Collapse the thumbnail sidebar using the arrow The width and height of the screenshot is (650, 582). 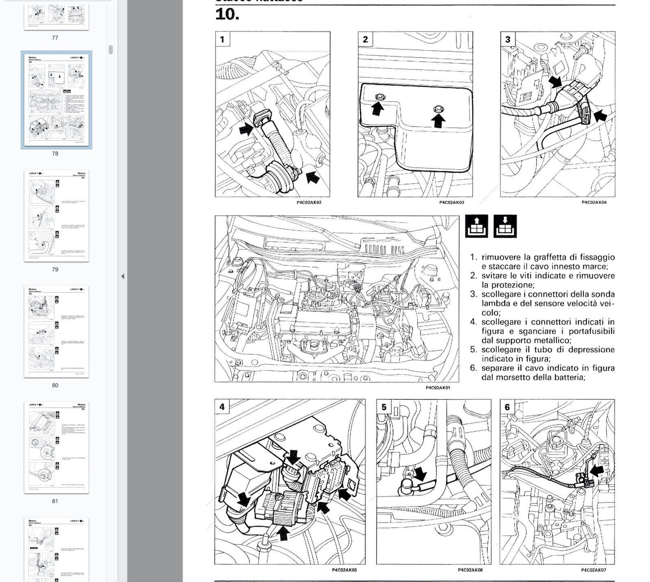point(122,276)
